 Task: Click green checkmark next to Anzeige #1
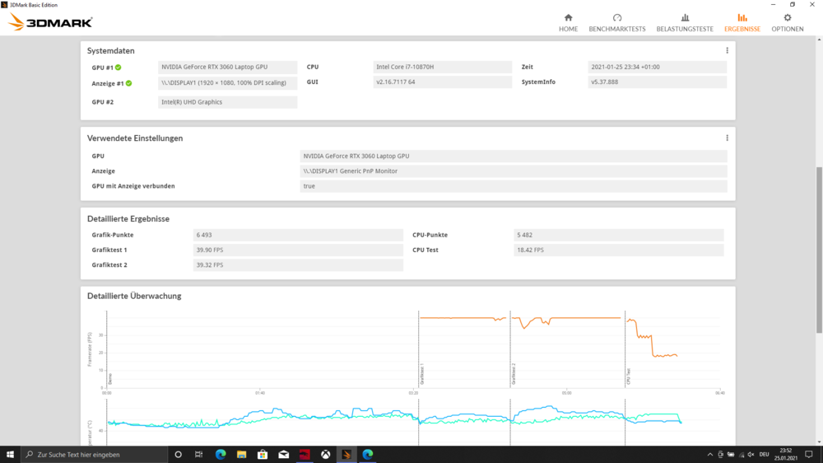pyautogui.click(x=128, y=83)
